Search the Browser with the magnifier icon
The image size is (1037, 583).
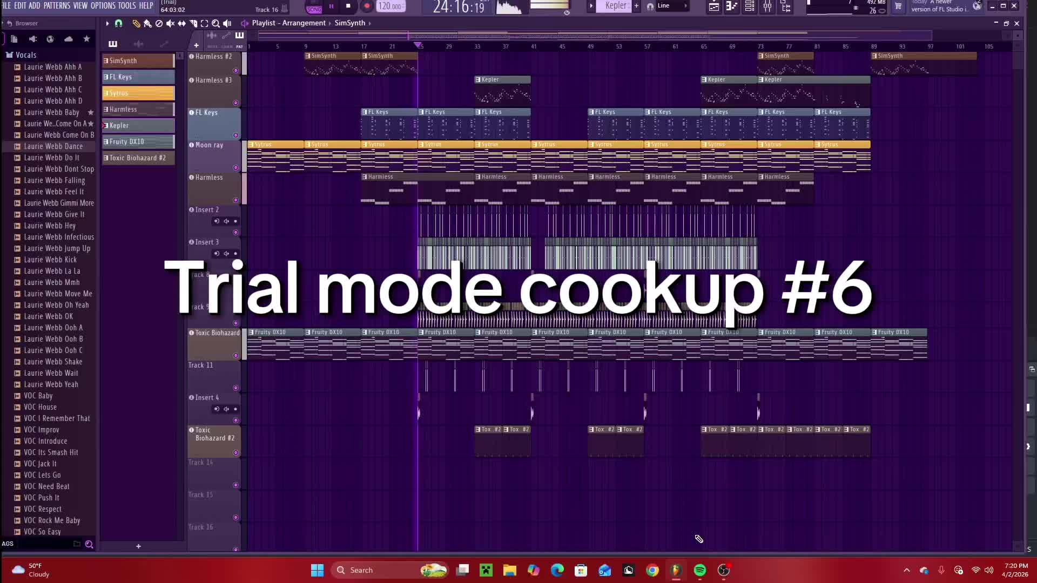(x=89, y=545)
